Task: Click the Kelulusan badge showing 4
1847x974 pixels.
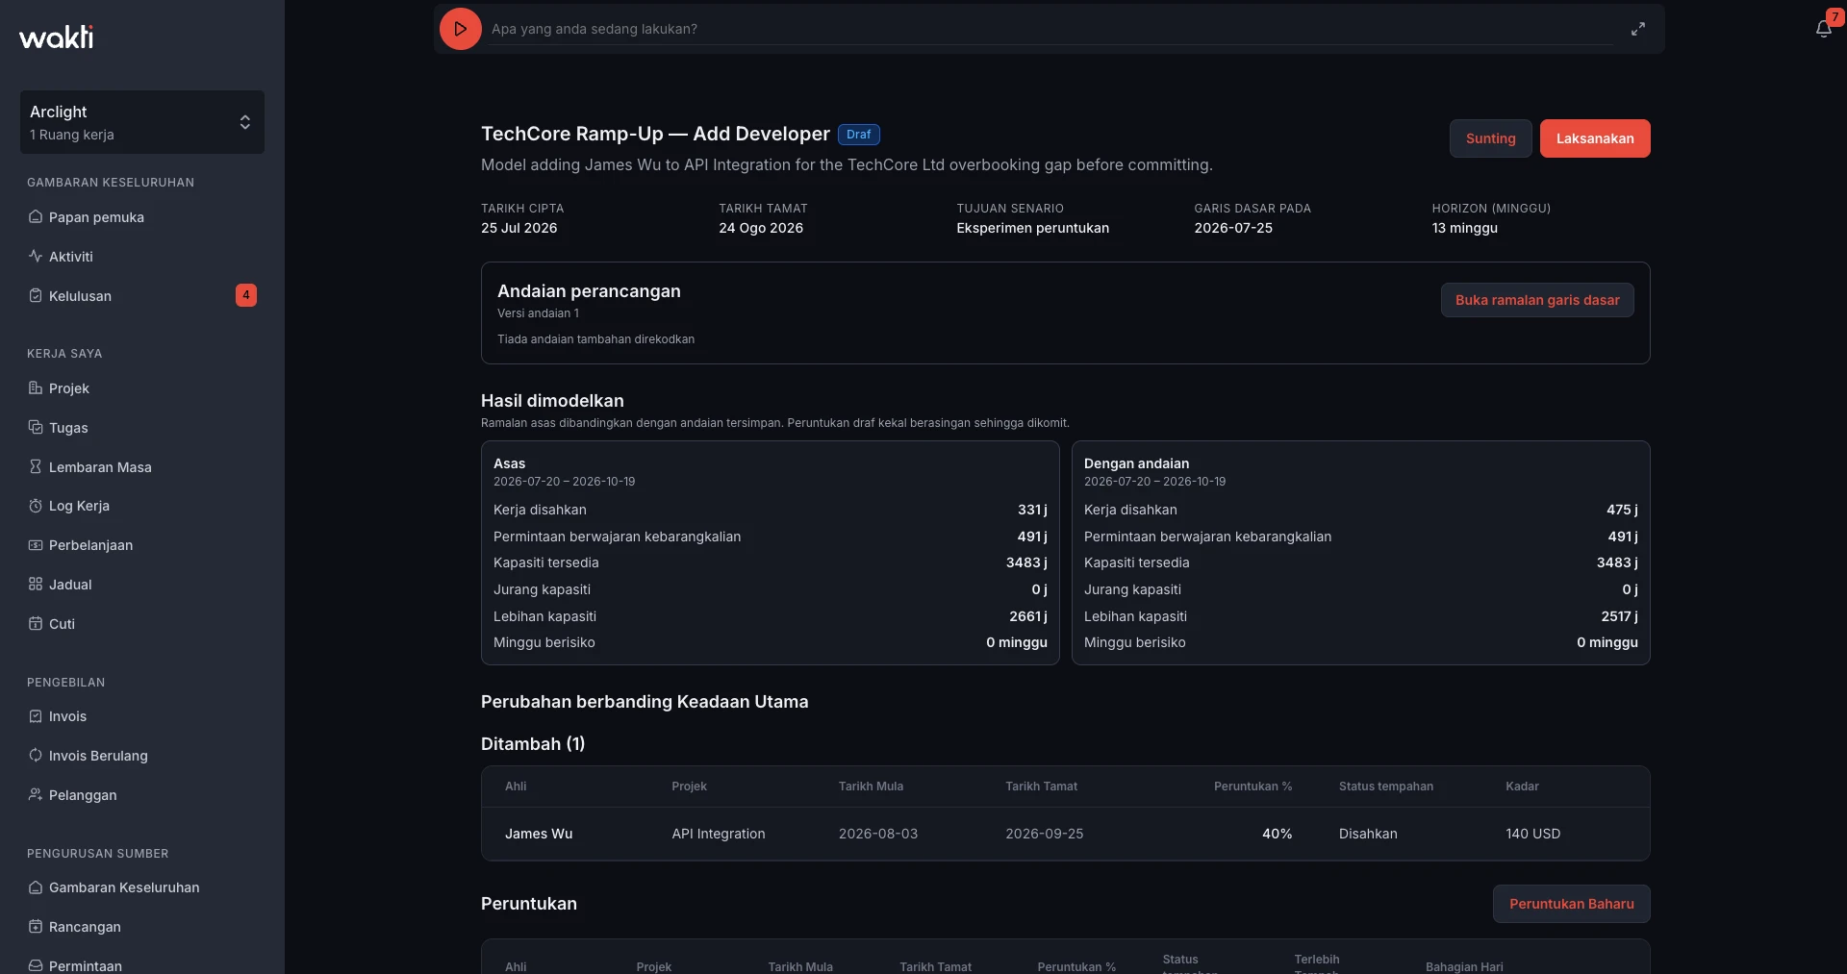Action: click(246, 295)
